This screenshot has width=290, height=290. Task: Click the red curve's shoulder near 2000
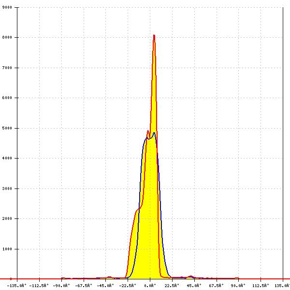pyautogui.click(x=137, y=210)
